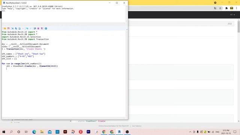Open Task View on the taskbar

pyautogui.click(x=26, y=132)
